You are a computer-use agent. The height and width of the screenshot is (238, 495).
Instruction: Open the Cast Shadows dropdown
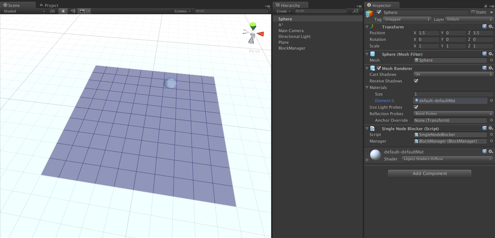[453, 74]
